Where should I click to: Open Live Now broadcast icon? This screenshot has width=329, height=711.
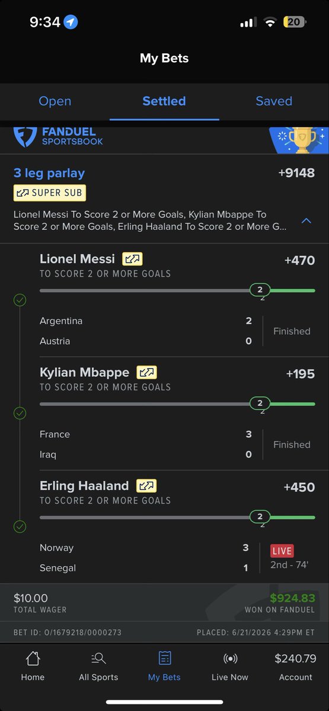tap(230, 658)
